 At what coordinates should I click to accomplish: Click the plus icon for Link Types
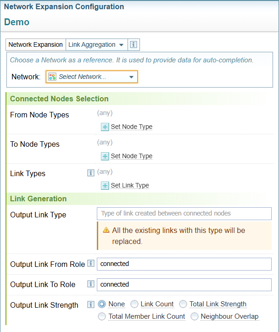coord(105,185)
